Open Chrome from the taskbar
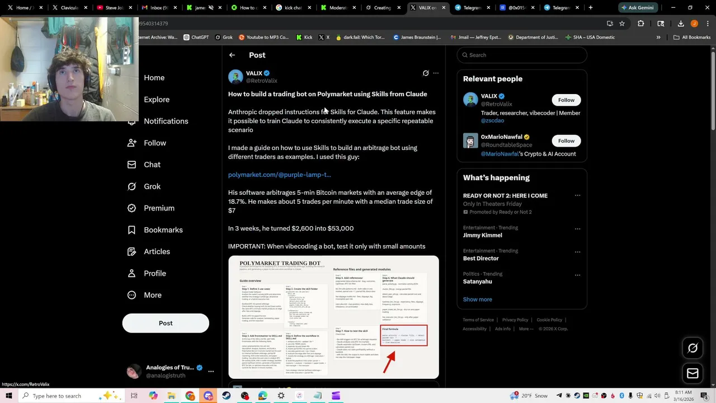Screen dimensions: 716x403 (x=190, y=396)
